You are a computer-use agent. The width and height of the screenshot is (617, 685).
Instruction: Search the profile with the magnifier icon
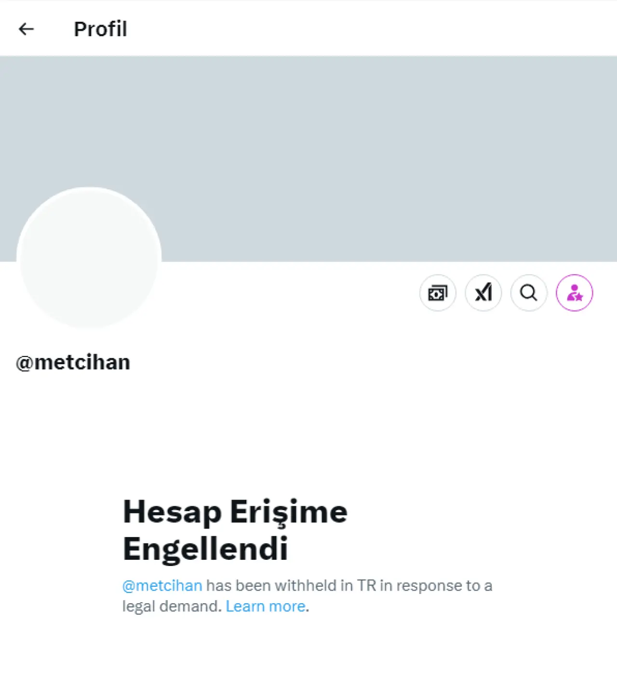tap(529, 293)
